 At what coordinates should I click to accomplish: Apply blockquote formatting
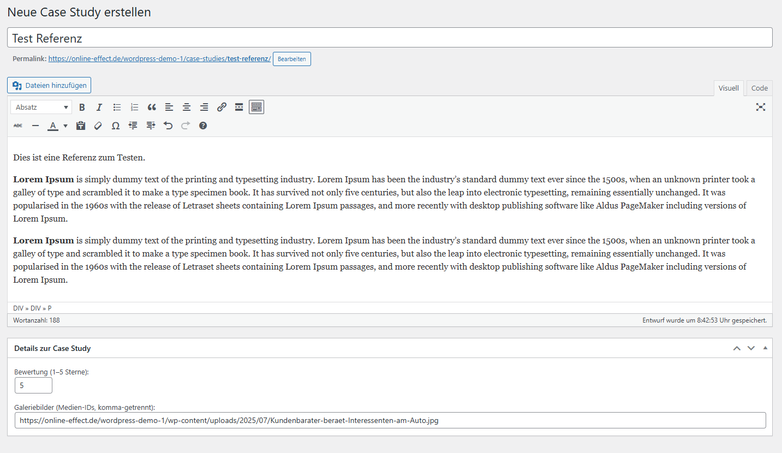[152, 108]
